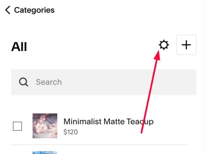
Task: Return to Categories via the header label
Action: [34, 10]
